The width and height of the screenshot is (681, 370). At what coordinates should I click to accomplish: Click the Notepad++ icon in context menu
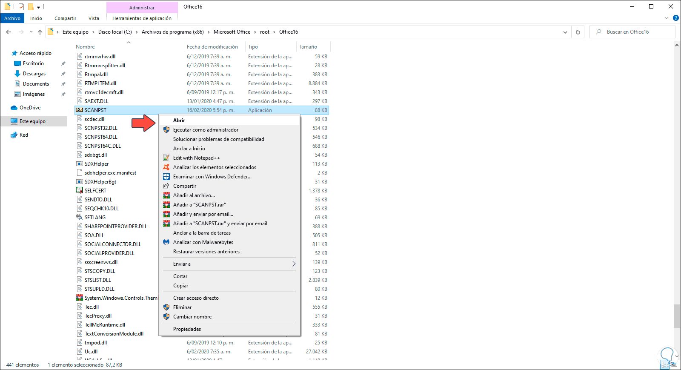(166, 158)
